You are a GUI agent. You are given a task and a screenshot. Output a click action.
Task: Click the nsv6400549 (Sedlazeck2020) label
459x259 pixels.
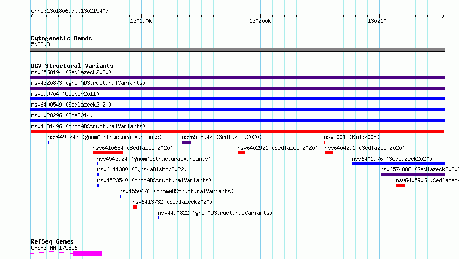[71, 105]
